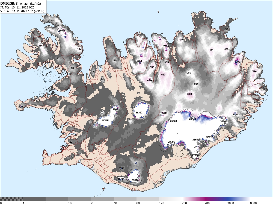Image resolution: width=273 pixels, height=205 pixels.
Task: Click the map value 556
Action: tap(152, 67)
